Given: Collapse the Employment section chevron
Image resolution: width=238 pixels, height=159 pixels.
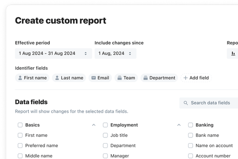Looking at the screenshot, I should (x=179, y=125).
